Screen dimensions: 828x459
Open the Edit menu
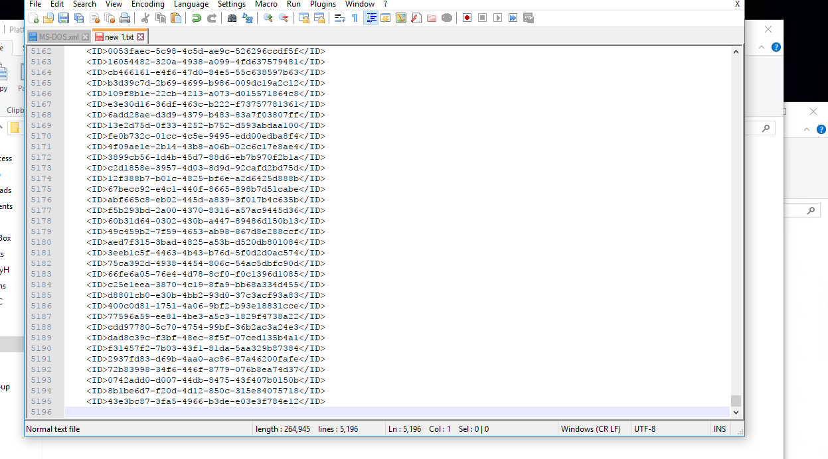(57, 4)
